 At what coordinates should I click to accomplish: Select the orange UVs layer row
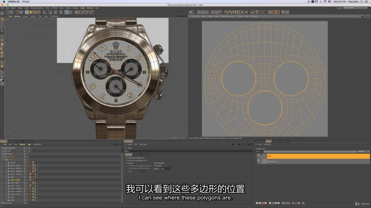318,156
